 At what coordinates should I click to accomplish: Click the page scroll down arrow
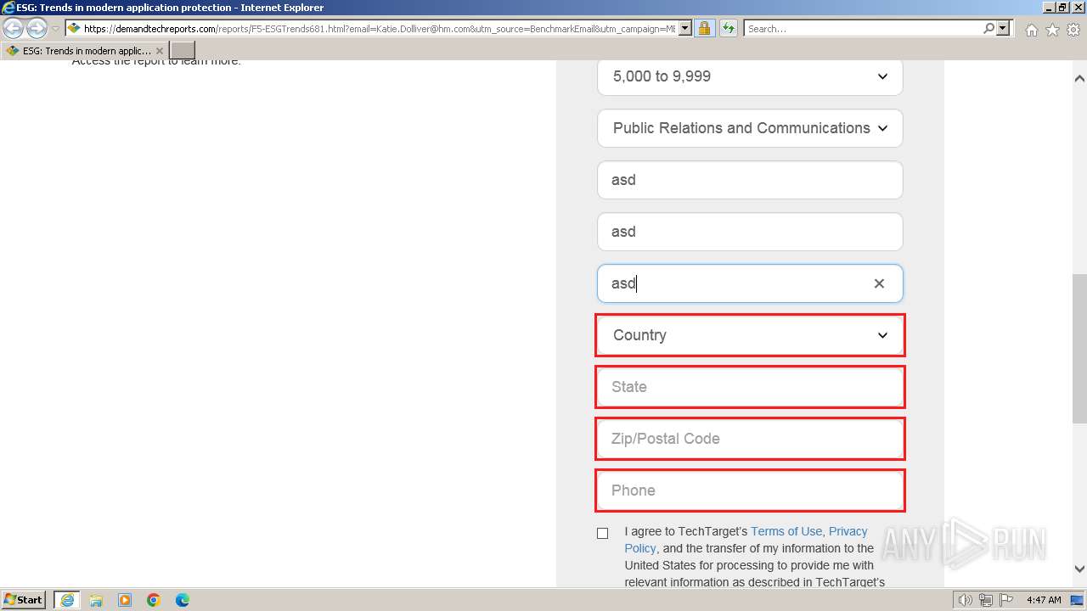tap(1079, 569)
